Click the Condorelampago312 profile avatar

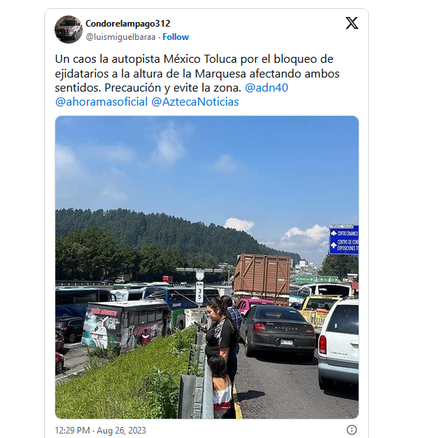point(69,30)
